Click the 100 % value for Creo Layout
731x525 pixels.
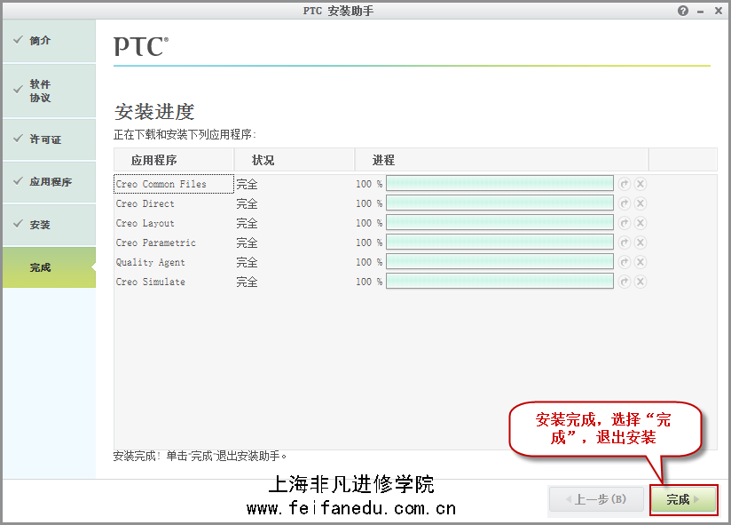[x=369, y=224]
